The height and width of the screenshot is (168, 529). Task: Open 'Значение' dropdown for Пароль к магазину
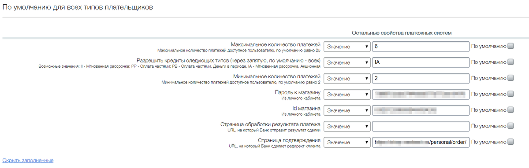pyautogui.click(x=347, y=95)
